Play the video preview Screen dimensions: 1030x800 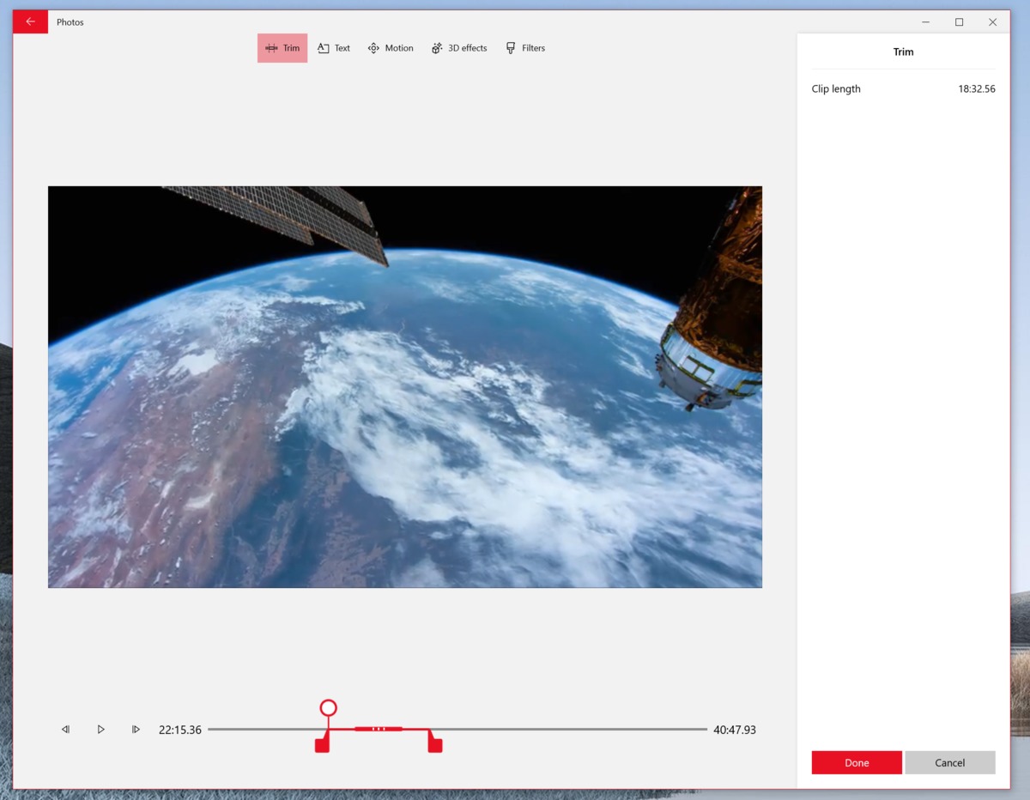(100, 729)
